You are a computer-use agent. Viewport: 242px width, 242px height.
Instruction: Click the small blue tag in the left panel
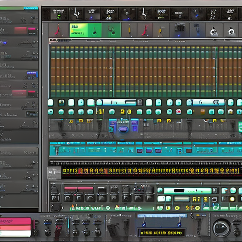[x=32, y=73]
